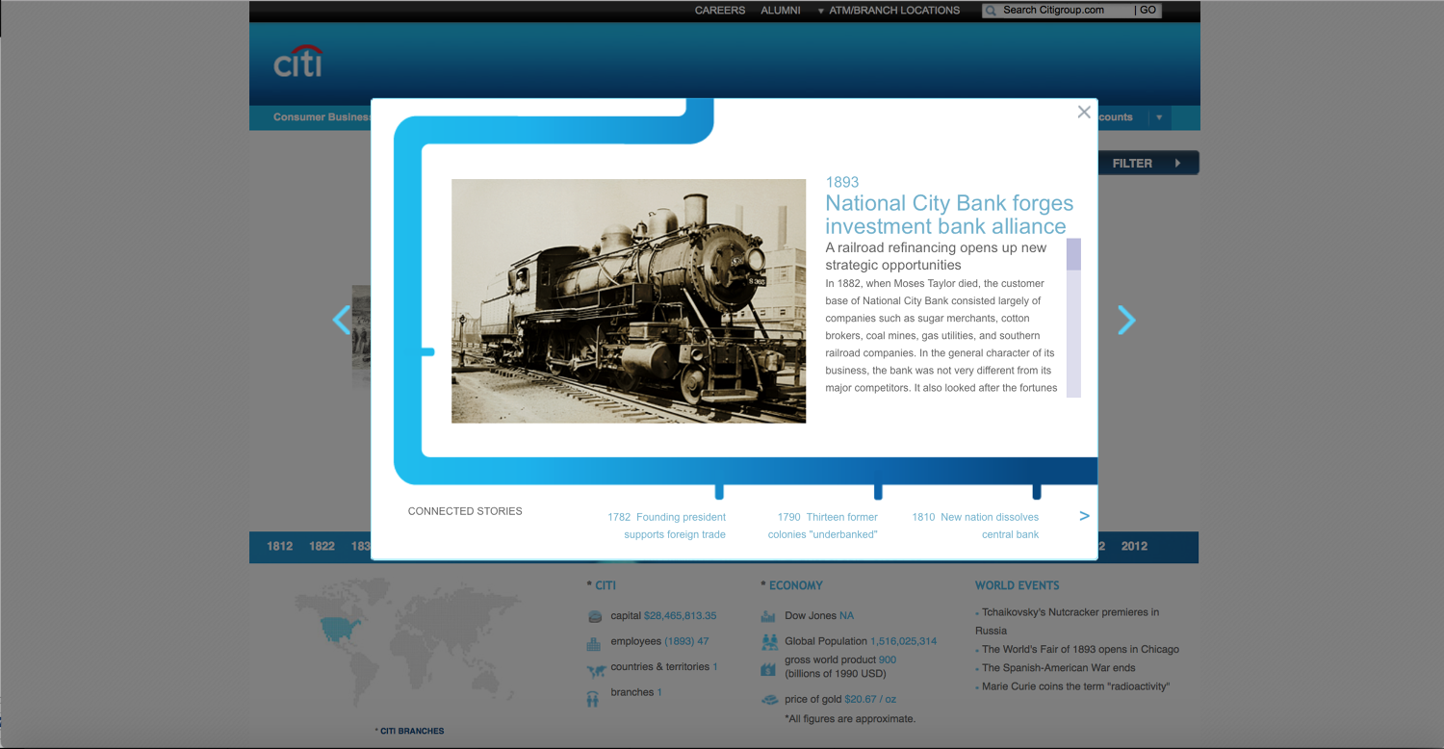Jump to 2012 on the timeline
This screenshot has height=749, width=1444.
[1134, 546]
